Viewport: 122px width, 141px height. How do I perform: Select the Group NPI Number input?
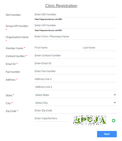76,26
